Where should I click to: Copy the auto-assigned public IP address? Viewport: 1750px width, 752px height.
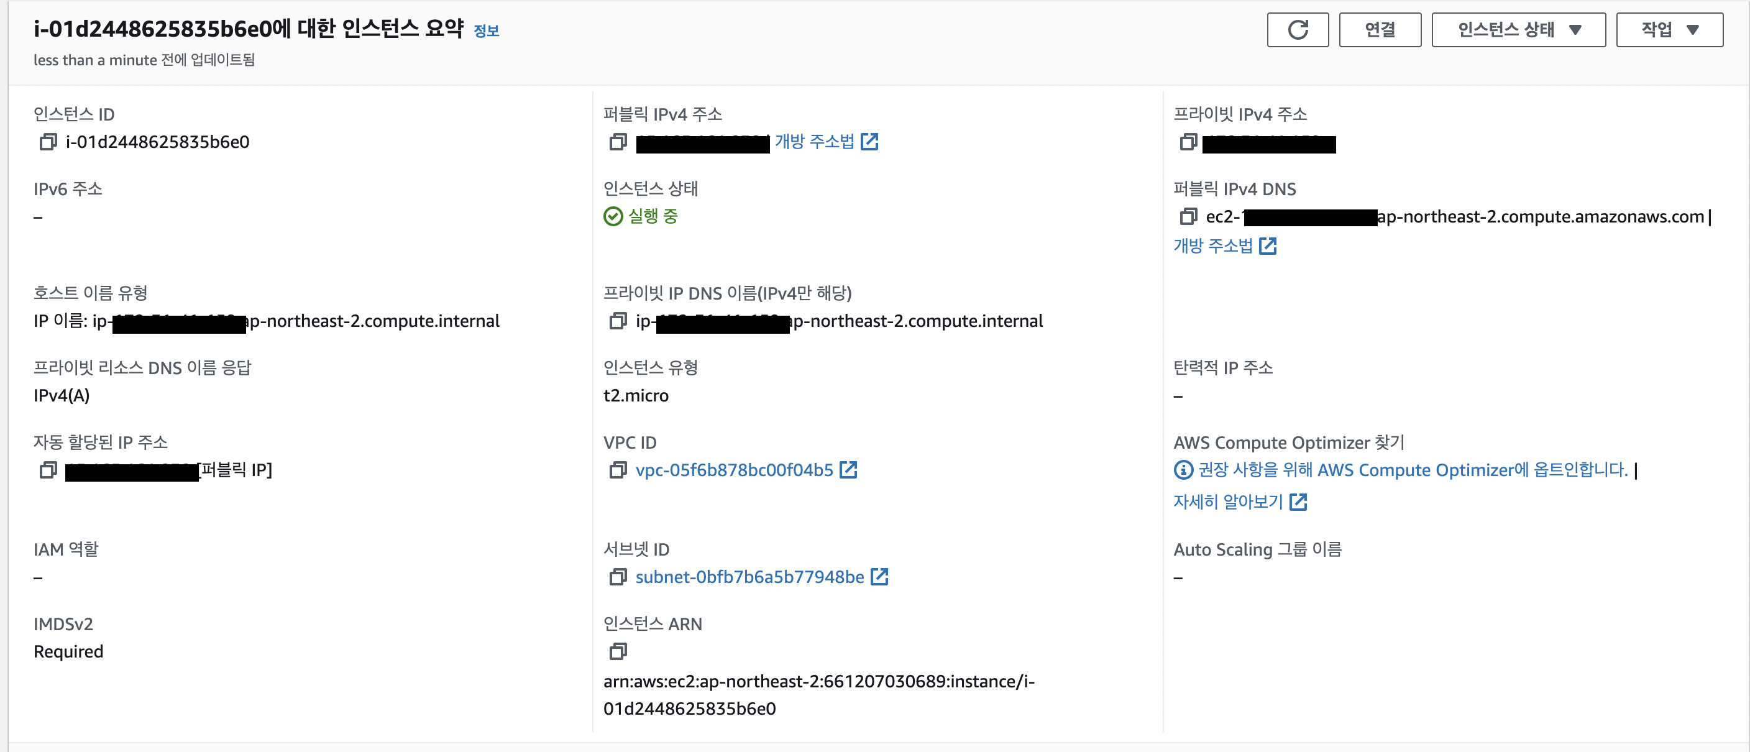click(48, 470)
